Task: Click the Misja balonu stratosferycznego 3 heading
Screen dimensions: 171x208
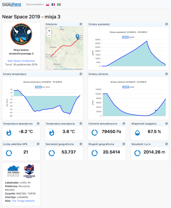Action: tap(21, 52)
